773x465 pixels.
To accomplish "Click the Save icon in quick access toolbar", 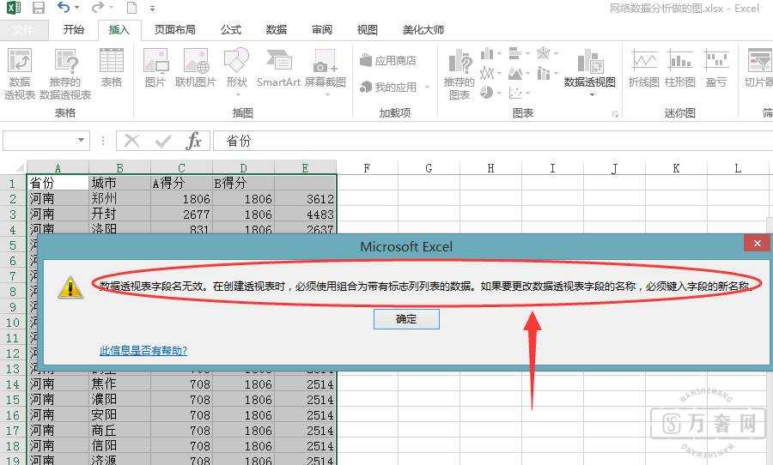I will point(39,8).
